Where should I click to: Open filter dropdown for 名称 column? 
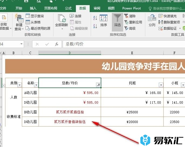point(36,85)
